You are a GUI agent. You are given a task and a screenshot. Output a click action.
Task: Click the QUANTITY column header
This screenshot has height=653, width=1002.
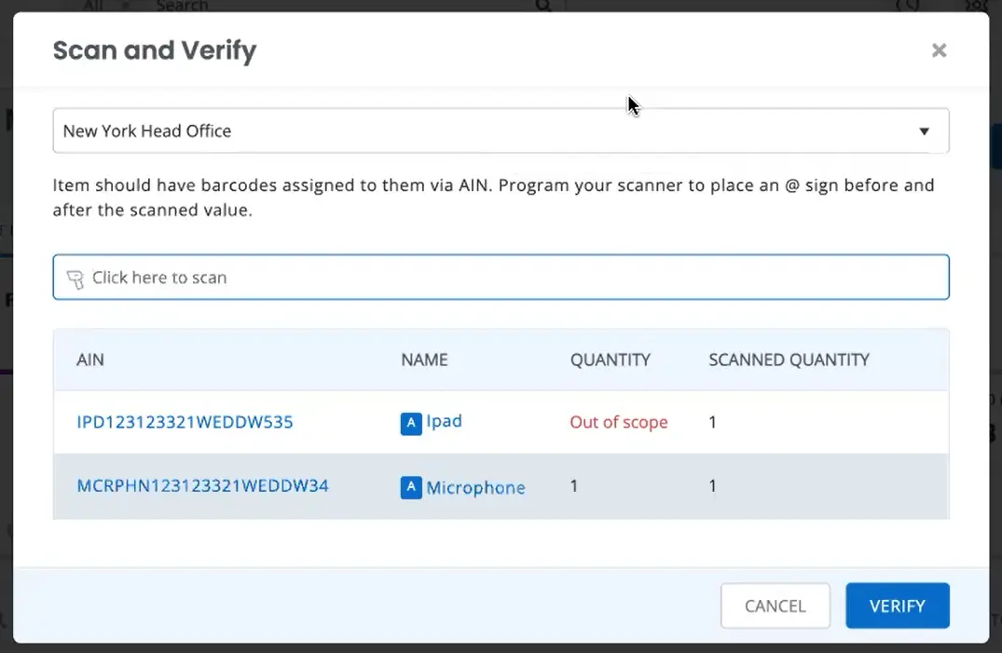pos(610,360)
